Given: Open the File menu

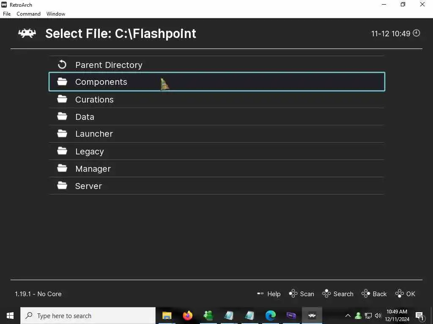Looking at the screenshot, I should click(7, 14).
